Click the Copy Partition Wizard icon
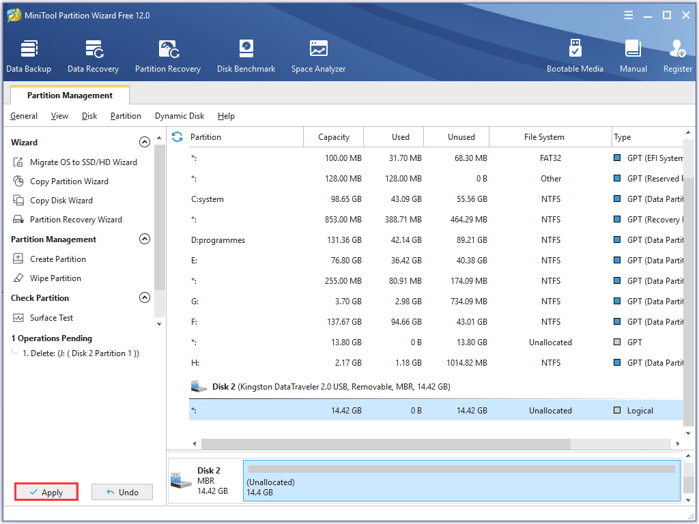This screenshot has width=699, height=524. (18, 181)
